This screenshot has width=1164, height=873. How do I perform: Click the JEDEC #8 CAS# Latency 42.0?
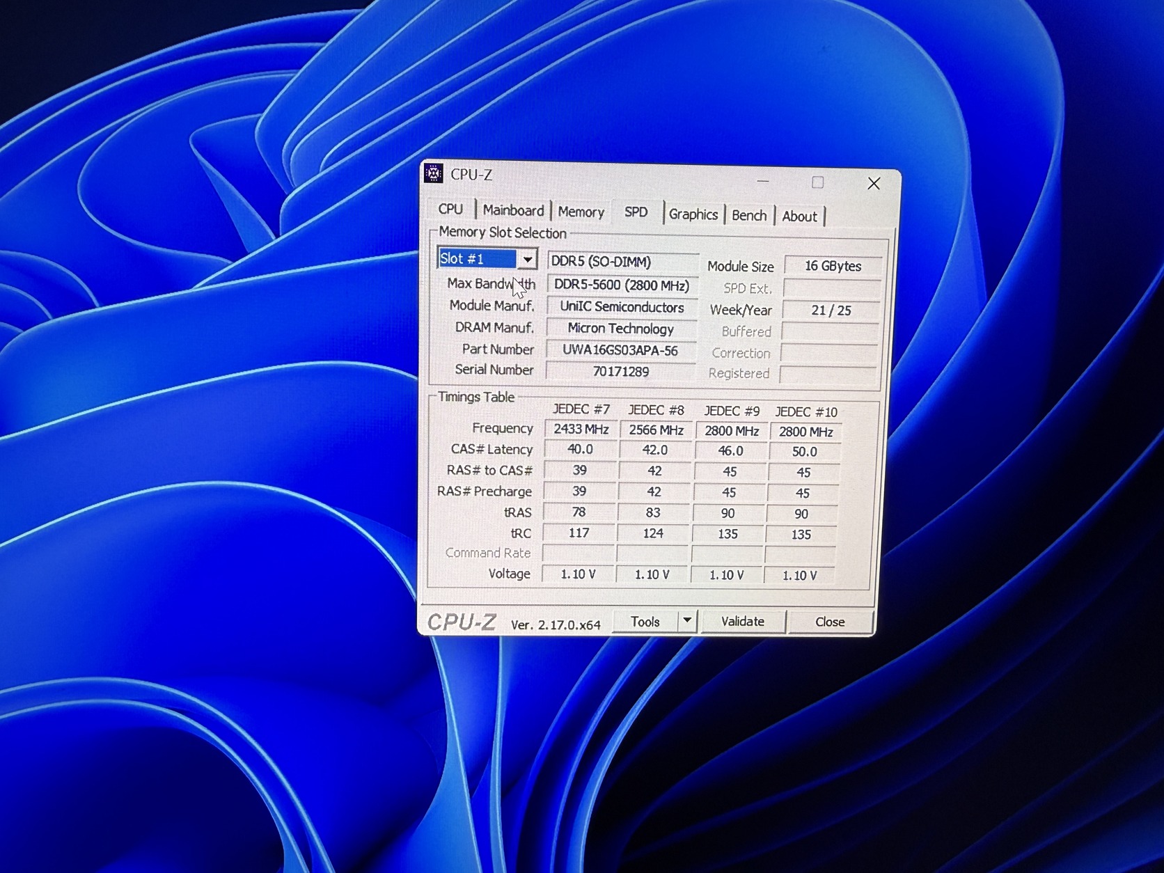(x=655, y=450)
